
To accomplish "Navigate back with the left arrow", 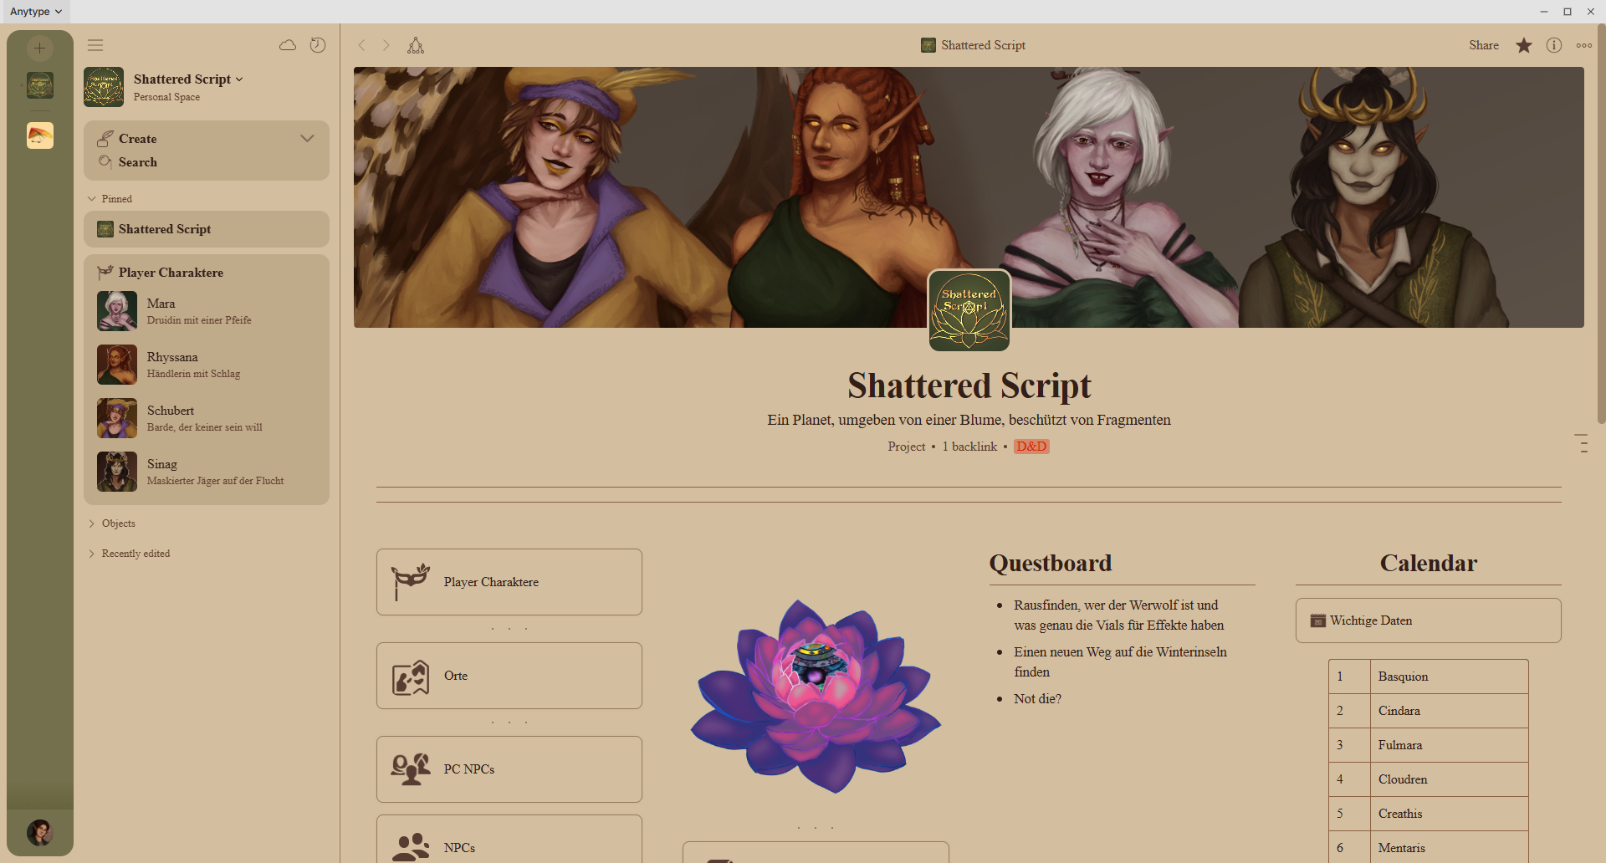I will coord(361,45).
